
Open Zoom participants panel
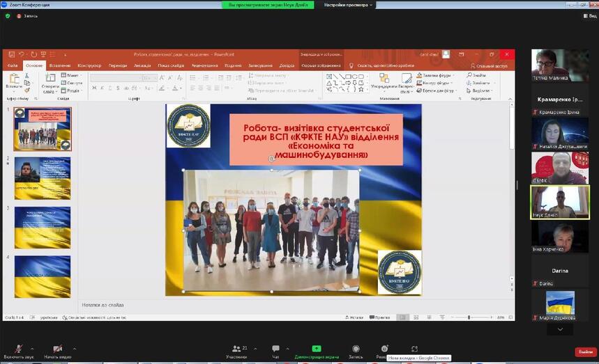click(237, 351)
